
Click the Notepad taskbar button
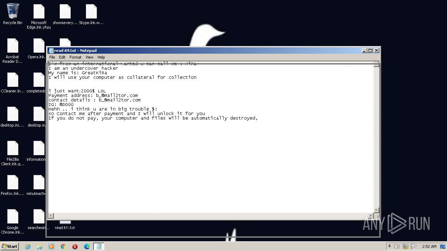pyautogui.click(x=98, y=246)
